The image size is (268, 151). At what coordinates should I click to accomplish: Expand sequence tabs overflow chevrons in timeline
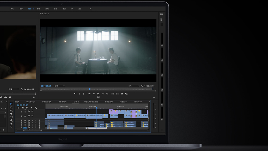pos(149,102)
